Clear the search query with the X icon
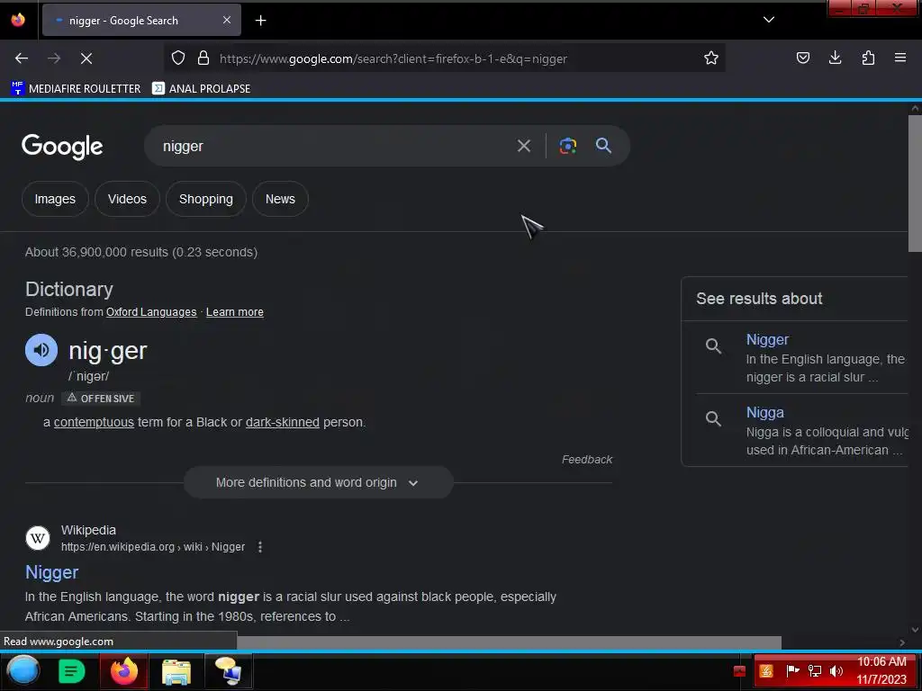The image size is (922, 691). [x=523, y=146]
